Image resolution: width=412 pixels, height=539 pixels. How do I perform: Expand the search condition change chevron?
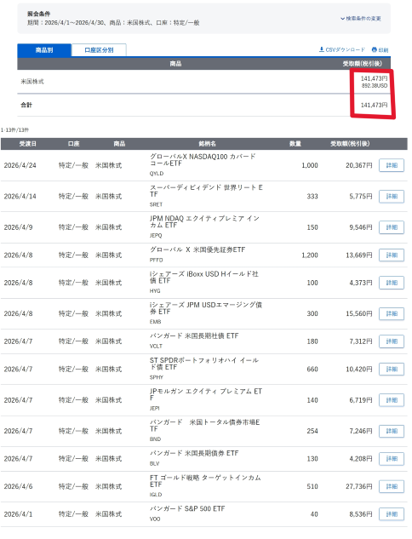[x=342, y=19]
